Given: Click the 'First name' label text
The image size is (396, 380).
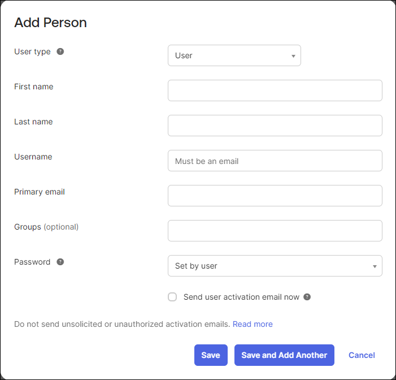Looking at the screenshot, I should [x=33, y=87].
